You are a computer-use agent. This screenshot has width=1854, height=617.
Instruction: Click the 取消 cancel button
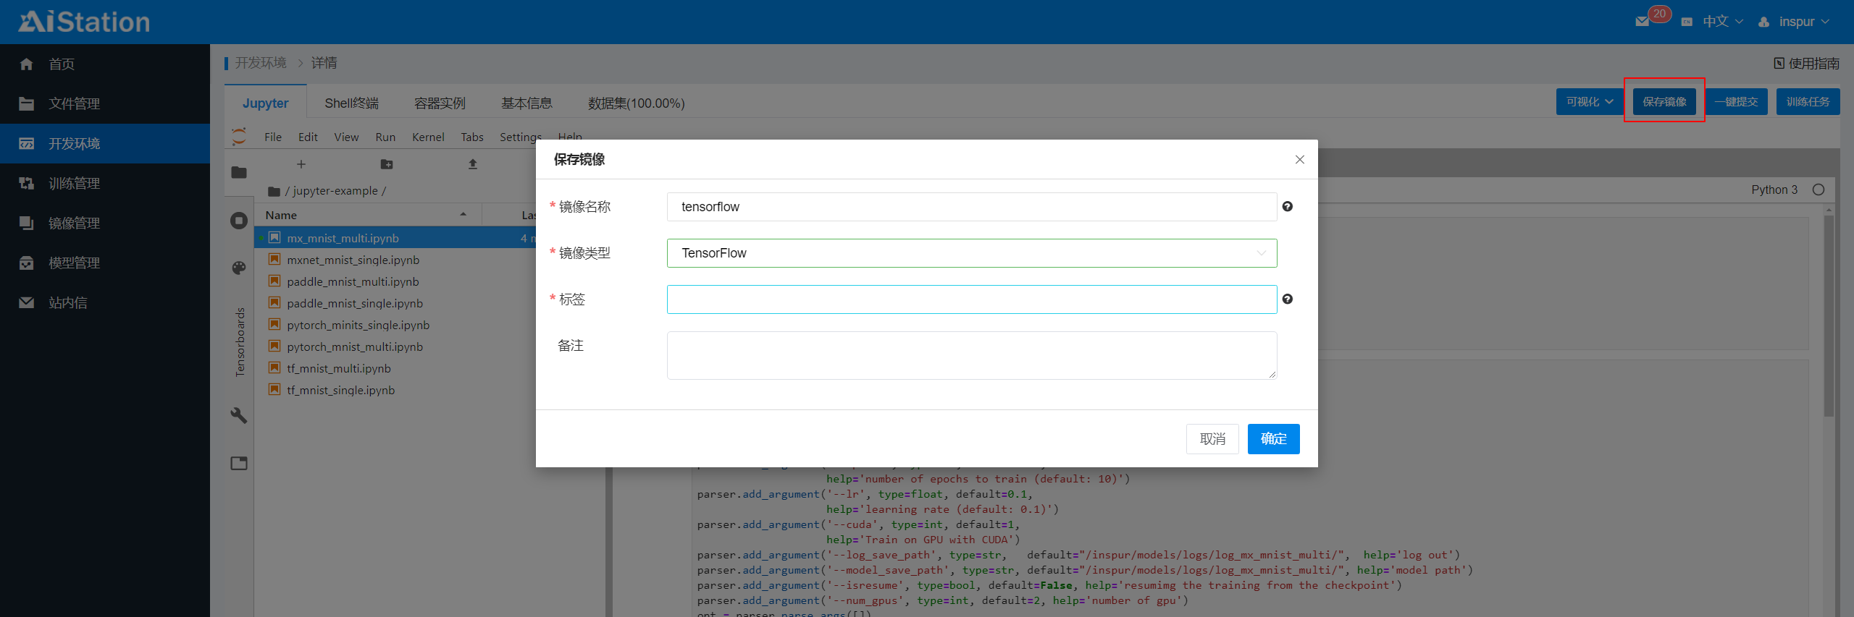pos(1212,439)
